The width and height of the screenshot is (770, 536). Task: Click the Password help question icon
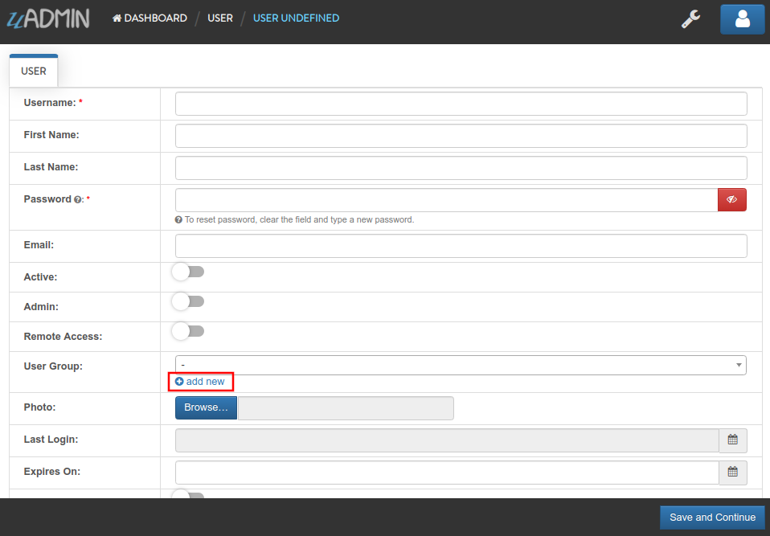(78, 199)
